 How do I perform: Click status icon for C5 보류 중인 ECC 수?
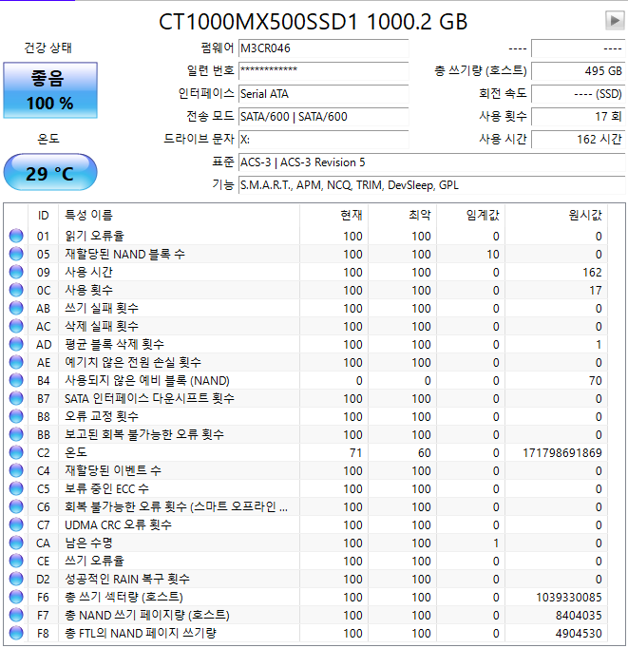click(16, 488)
